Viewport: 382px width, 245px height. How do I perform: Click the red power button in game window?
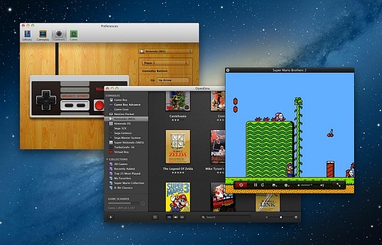point(241,185)
